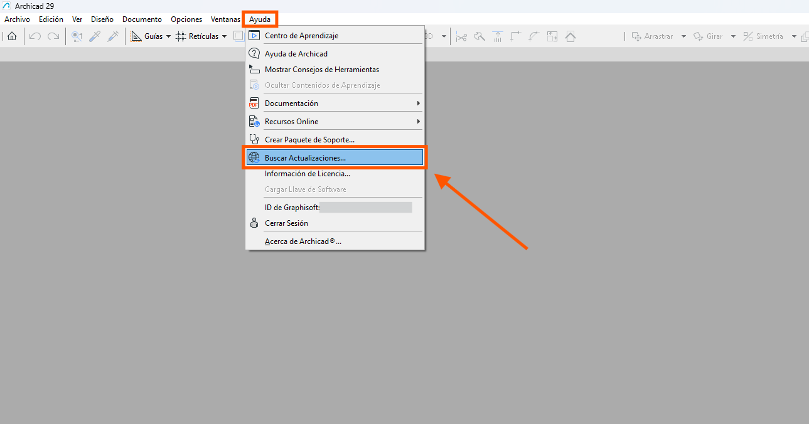Click the curved fillet icon
The height and width of the screenshot is (424, 809).
pos(534,36)
